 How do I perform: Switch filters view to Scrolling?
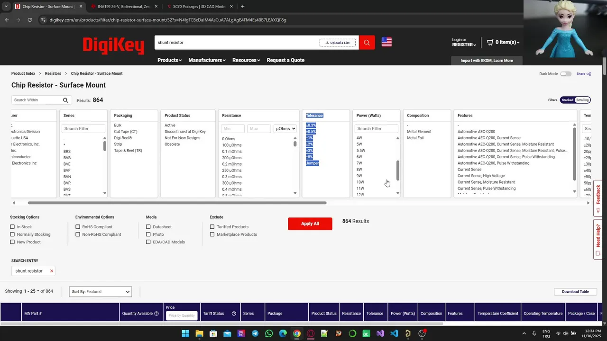[x=582, y=100]
